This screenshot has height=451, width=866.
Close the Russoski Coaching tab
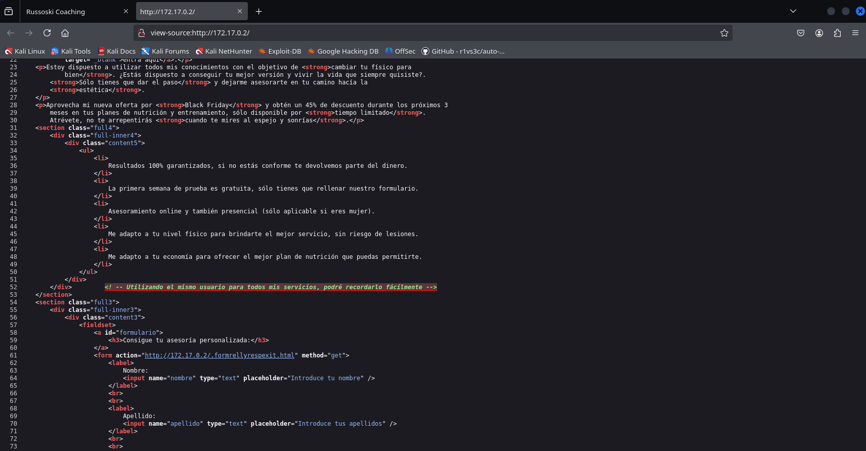126,11
